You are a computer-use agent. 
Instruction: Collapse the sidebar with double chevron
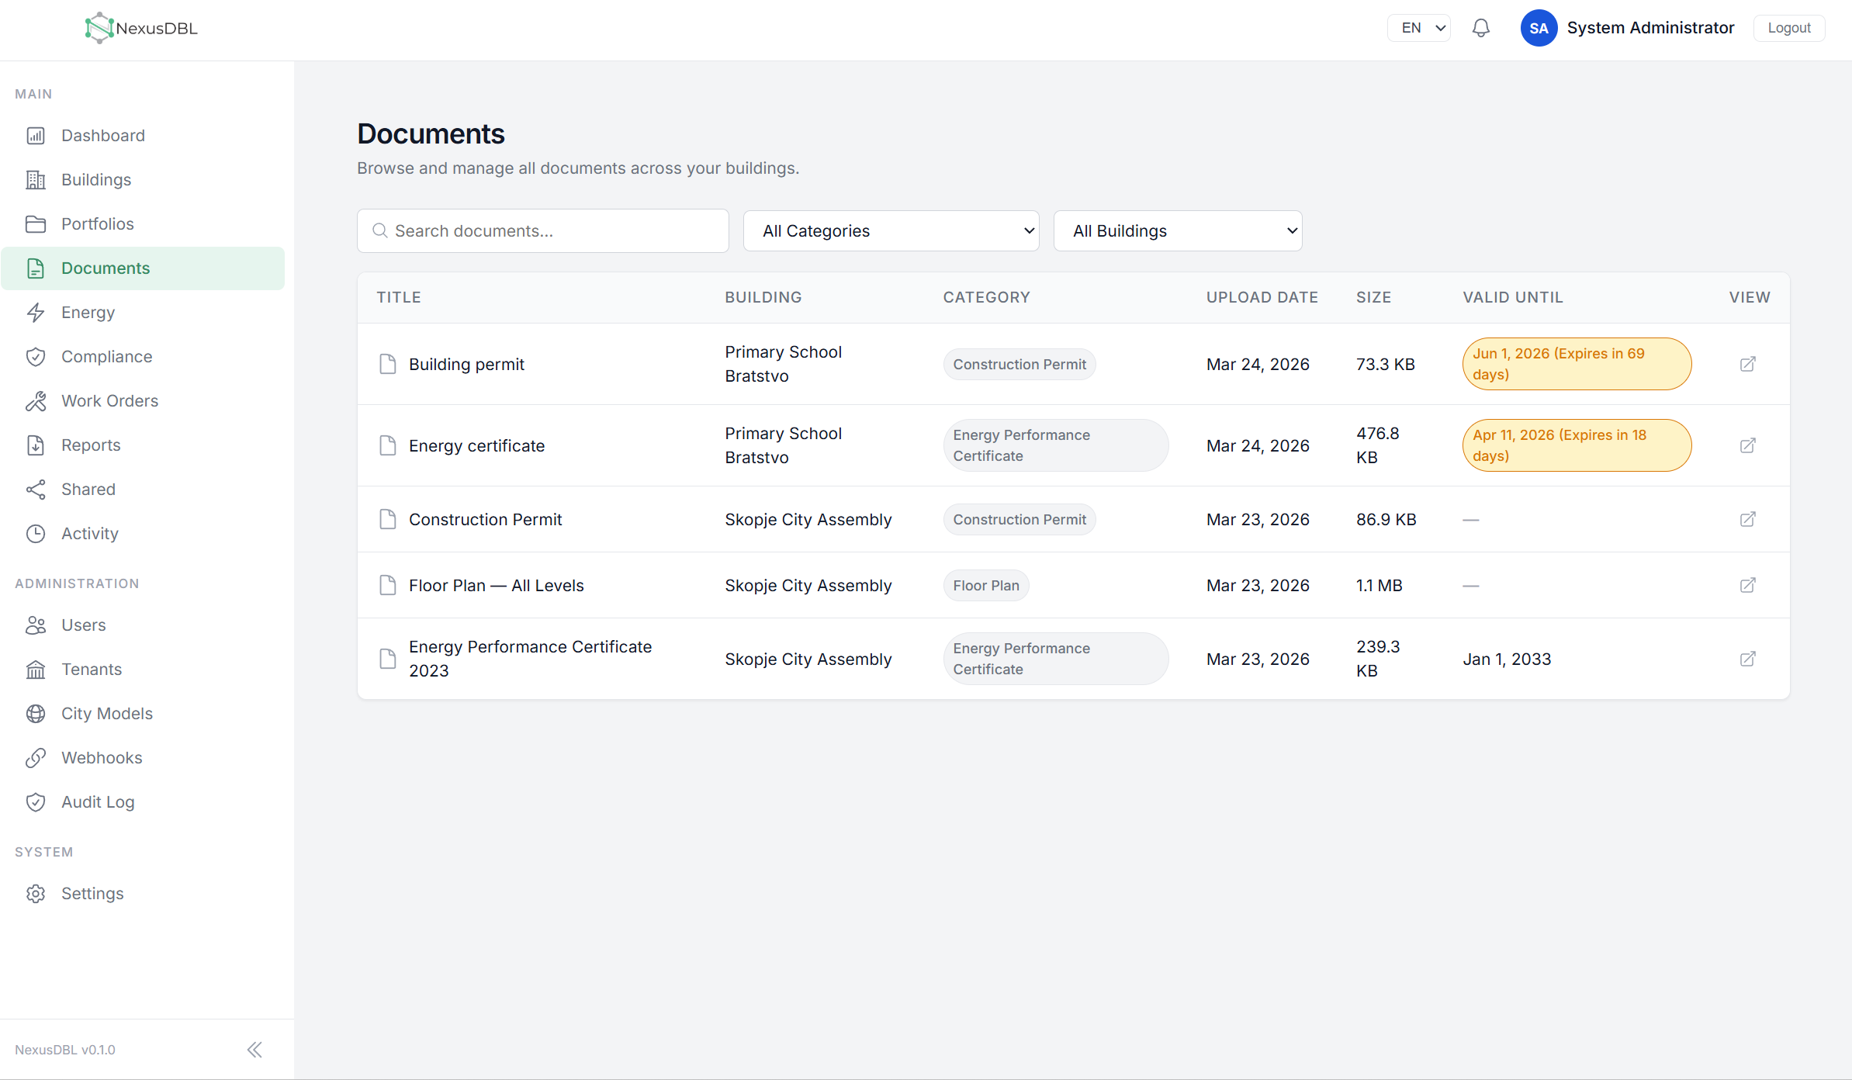254,1050
